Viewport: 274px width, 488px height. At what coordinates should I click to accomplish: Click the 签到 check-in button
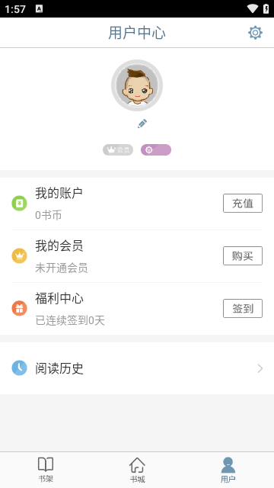coord(243,308)
